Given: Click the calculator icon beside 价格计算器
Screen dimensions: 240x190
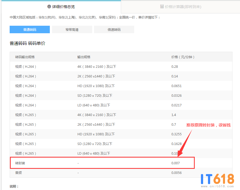Looking at the screenshot, I should [x=162, y=6].
